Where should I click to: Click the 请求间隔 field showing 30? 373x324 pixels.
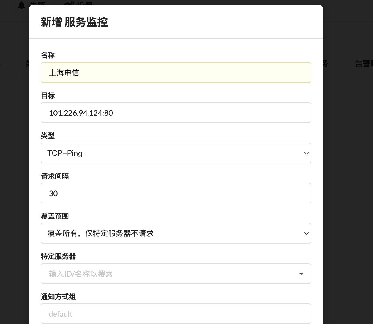point(176,193)
